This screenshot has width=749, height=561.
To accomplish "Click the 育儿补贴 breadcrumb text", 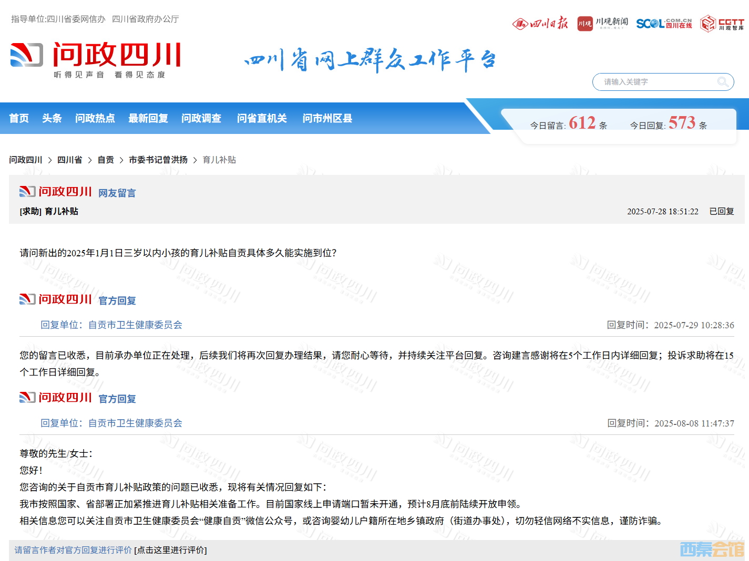I will [219, 160].
